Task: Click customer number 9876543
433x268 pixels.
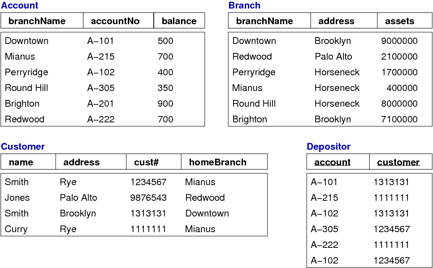Action: [x=148, y=198]
